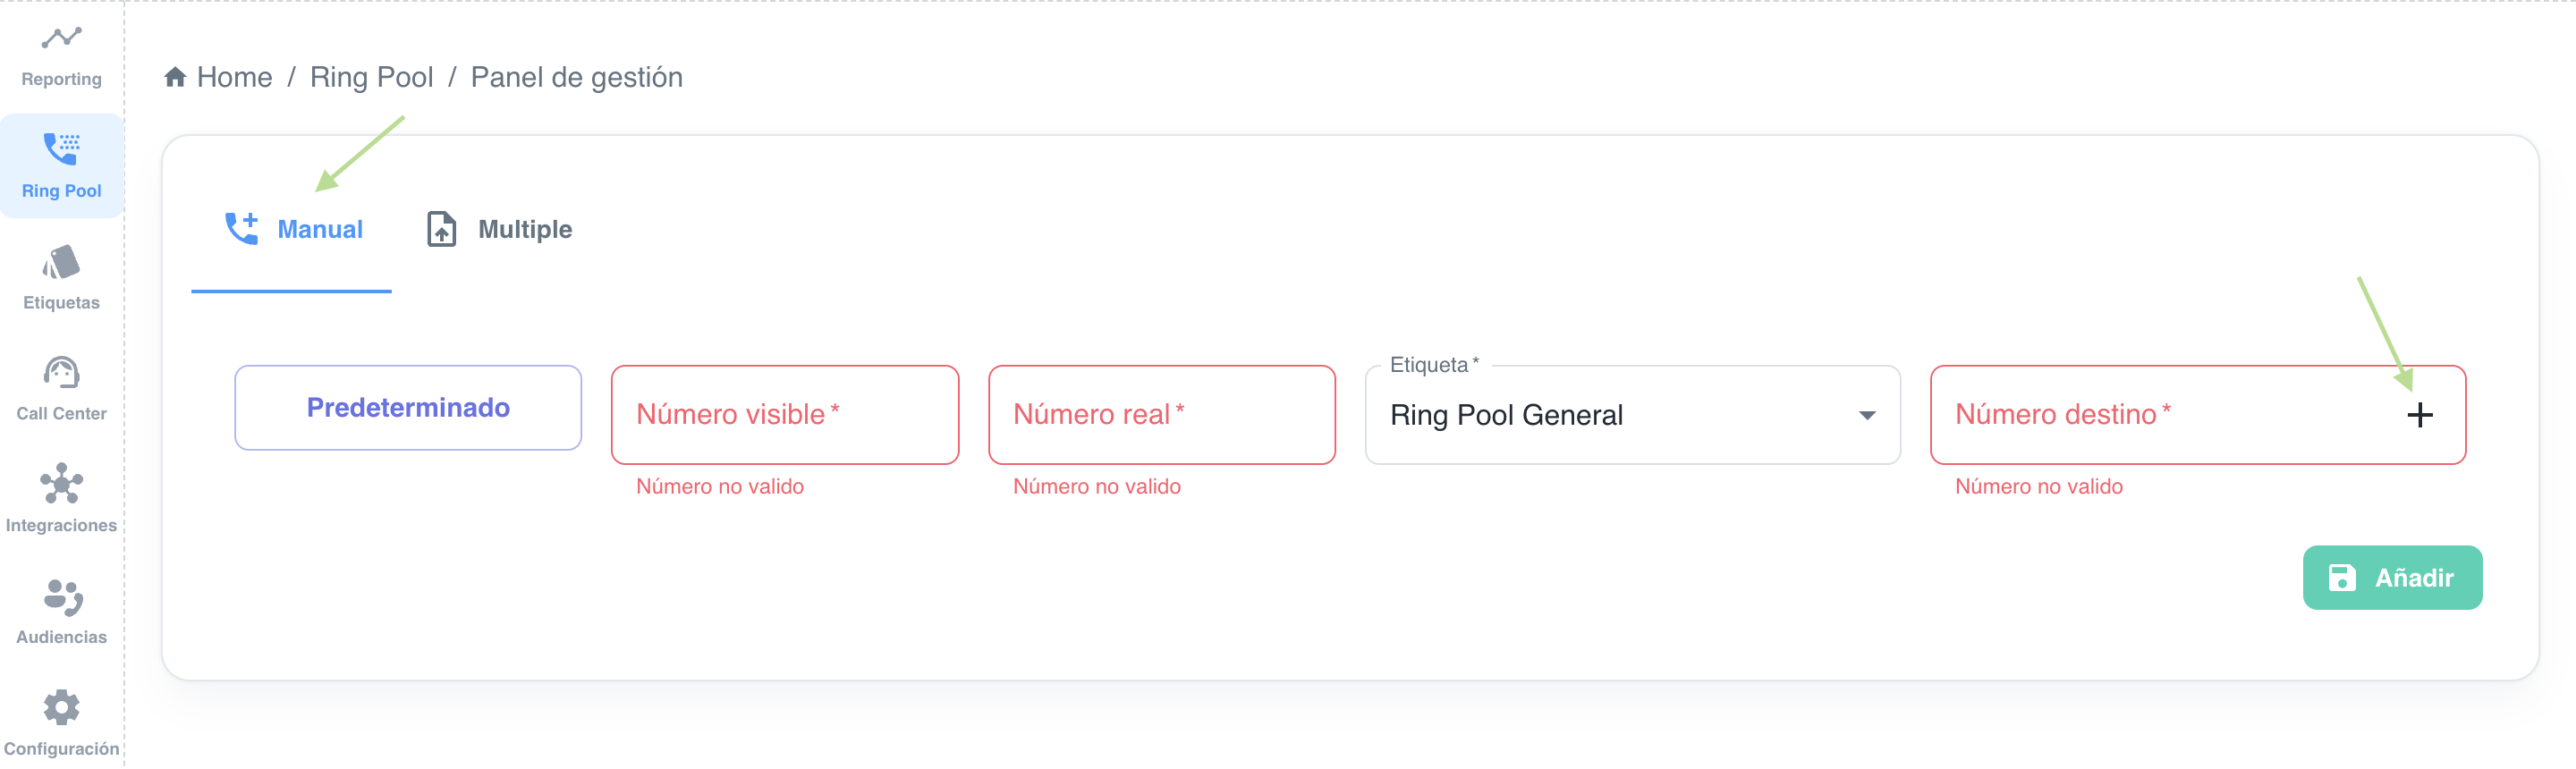Follow the Ring Pool breadcrumb link
Viewport: 2576px width, 769px height.
pos(371,77)
